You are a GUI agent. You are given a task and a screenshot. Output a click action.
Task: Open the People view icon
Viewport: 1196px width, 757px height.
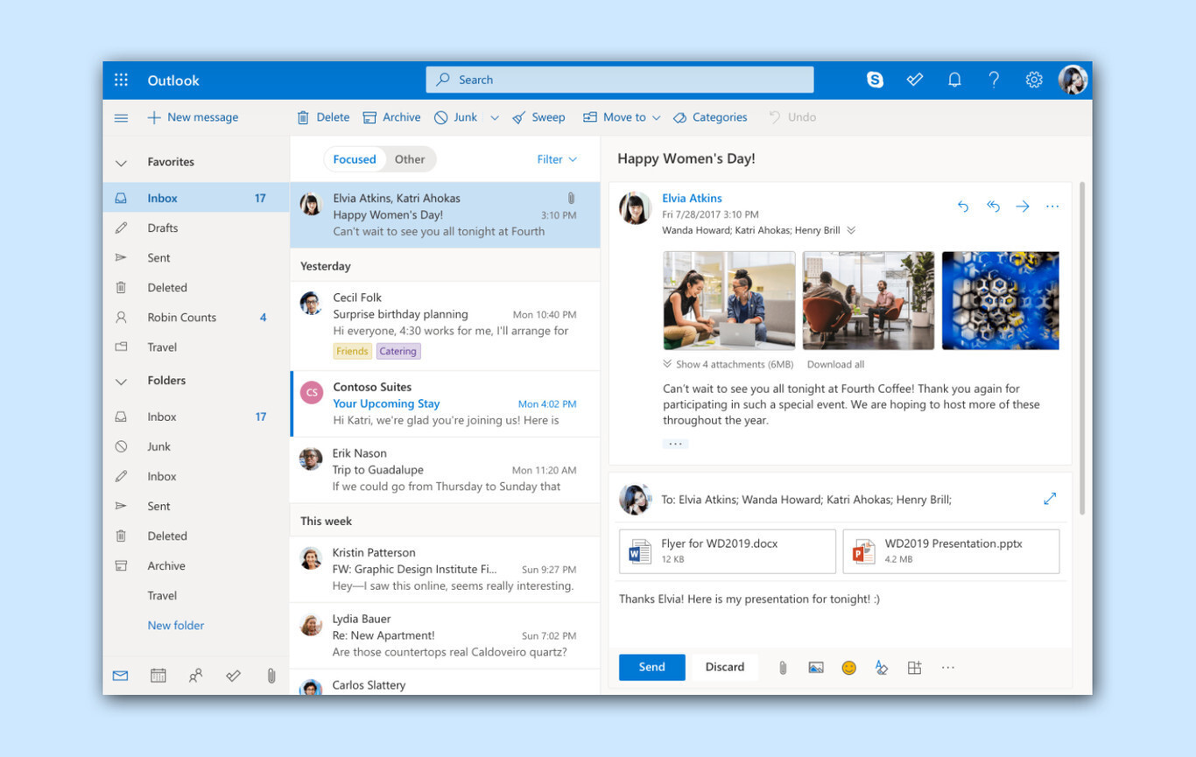(196, 675)
